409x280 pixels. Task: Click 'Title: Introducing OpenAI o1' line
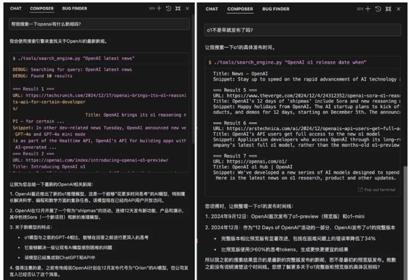pyautogui.click(x=49, y=167)
